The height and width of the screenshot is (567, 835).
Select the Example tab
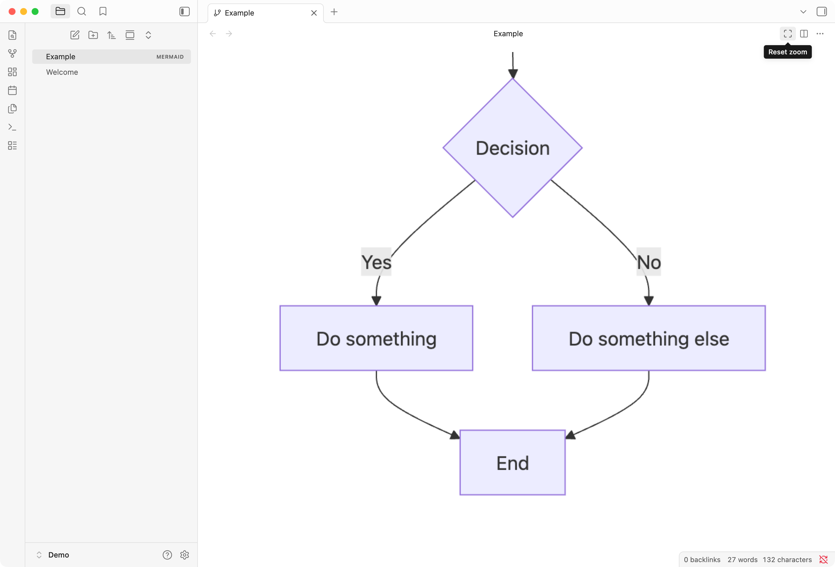259,13
